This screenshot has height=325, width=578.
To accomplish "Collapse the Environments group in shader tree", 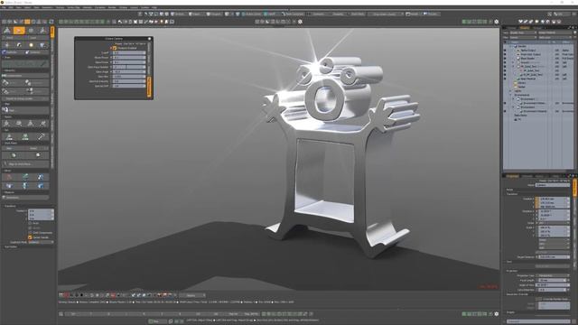I will click(x=511, y=95).
